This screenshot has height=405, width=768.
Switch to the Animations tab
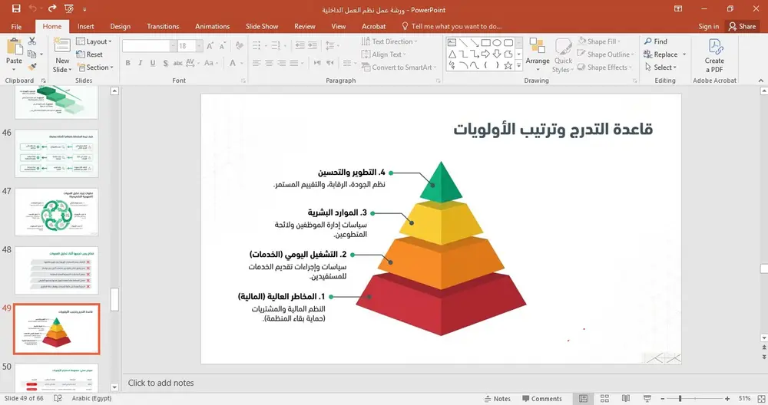coord(212,26)
